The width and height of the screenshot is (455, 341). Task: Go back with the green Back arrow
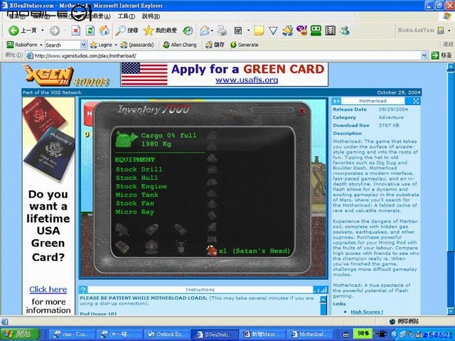point(14,30)
